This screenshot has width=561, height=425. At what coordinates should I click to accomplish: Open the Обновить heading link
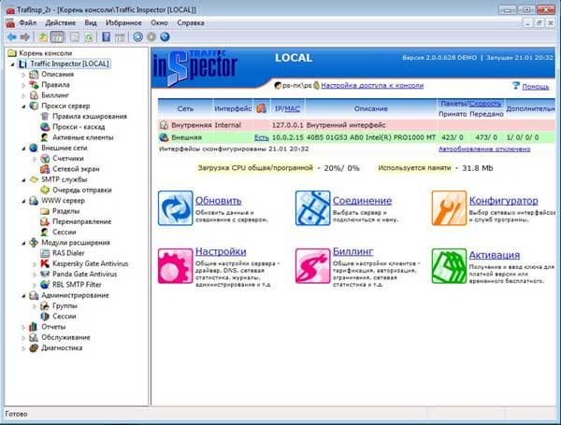click(218, 201)
